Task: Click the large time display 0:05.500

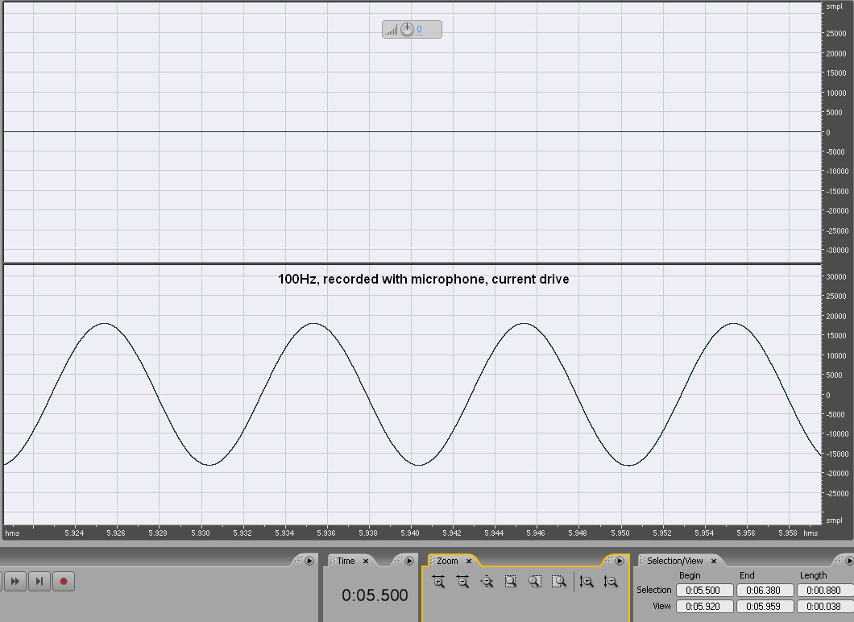Action: click(375, 595)
